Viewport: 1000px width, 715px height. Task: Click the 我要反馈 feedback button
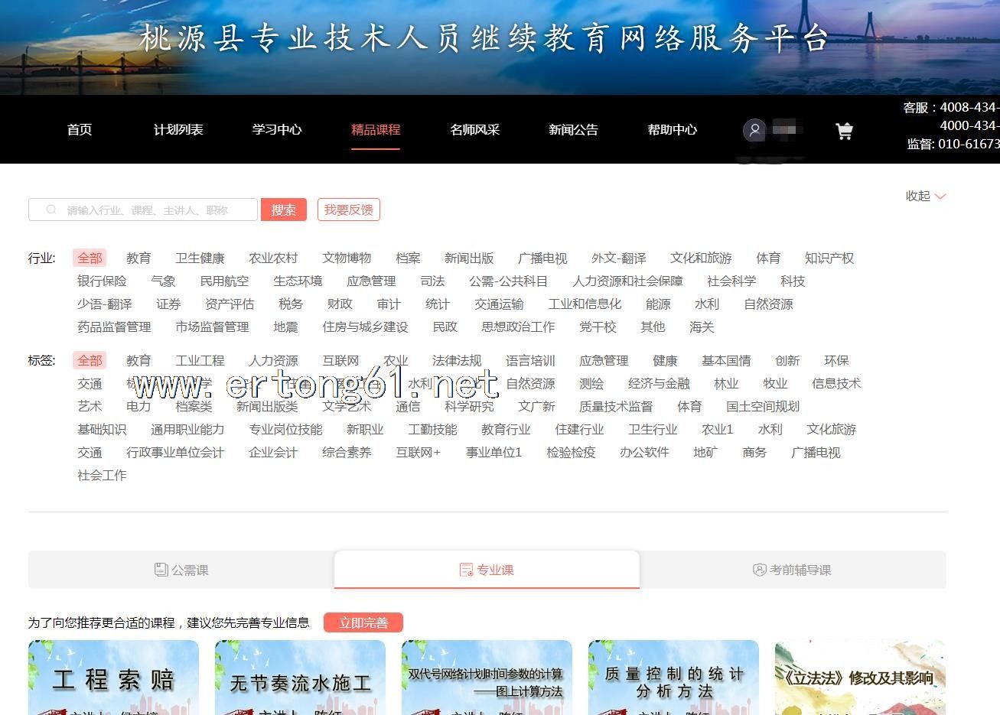tap(348, 210)
